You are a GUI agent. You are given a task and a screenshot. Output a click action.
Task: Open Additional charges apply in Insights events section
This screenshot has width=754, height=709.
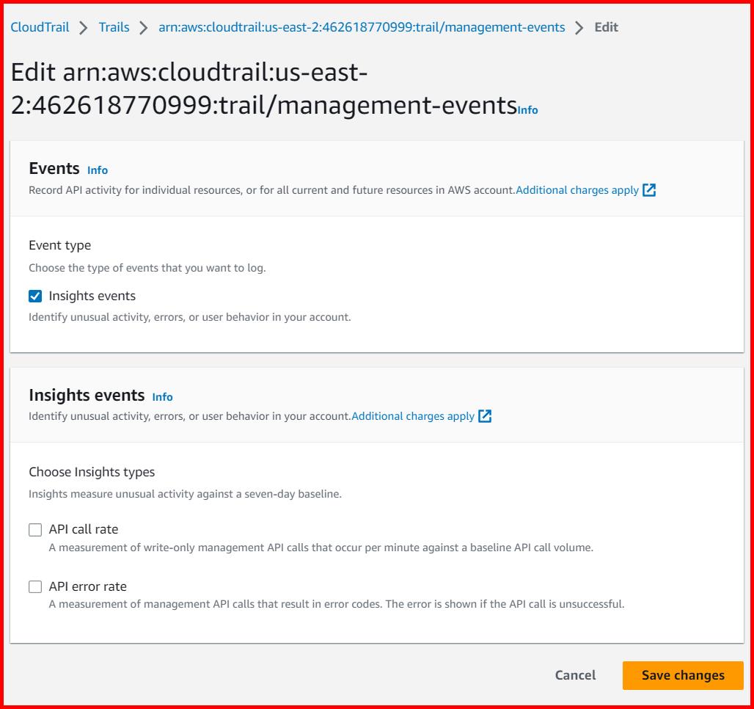point(411,415)
